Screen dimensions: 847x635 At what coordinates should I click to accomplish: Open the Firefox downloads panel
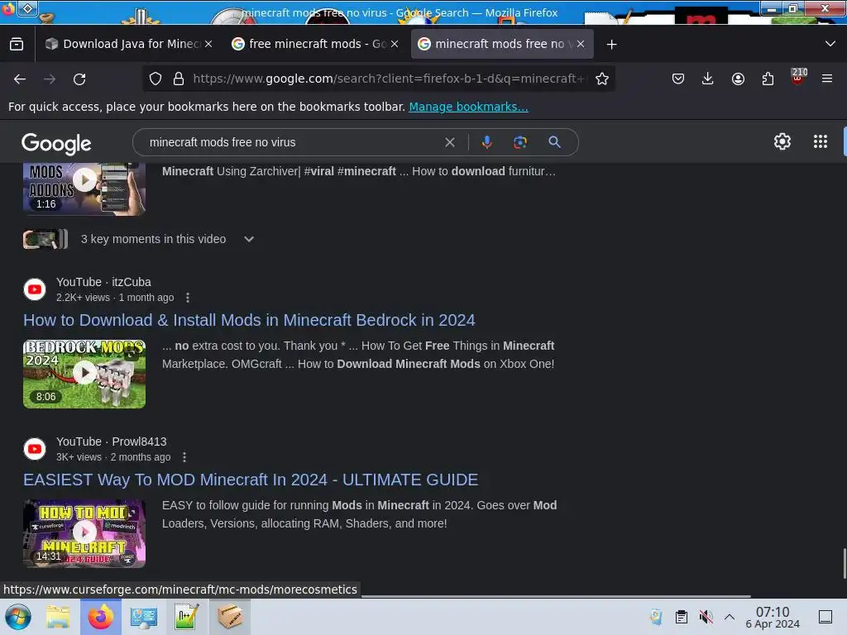click(708, 79)
